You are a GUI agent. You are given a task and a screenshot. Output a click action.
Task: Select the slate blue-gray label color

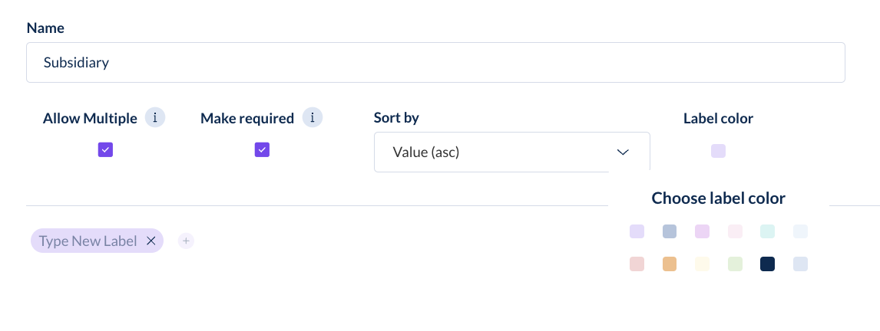tap(670, 231)
